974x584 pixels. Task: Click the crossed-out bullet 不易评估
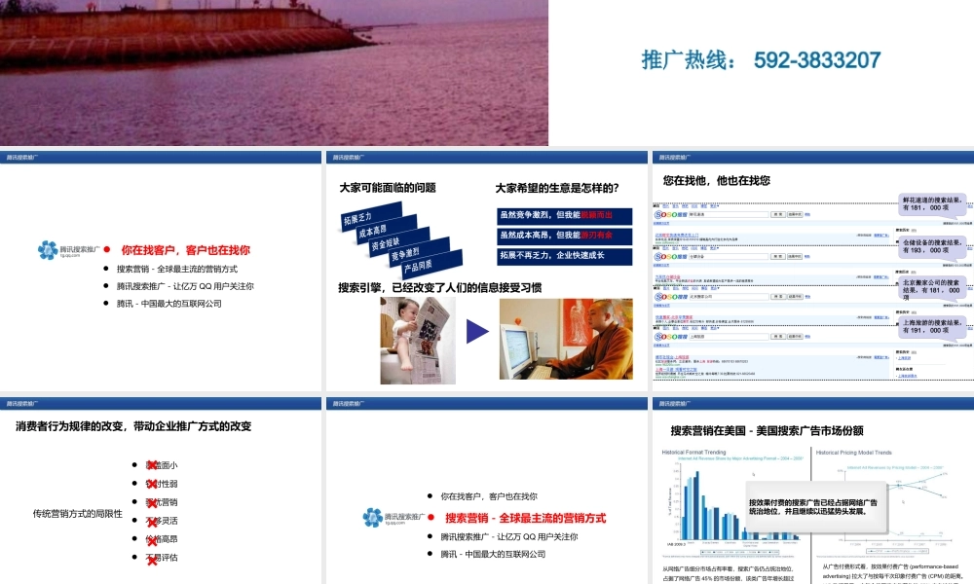point(162,558)
